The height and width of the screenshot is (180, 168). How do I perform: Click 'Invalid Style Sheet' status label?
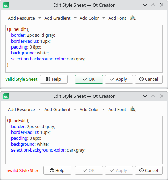23,171
